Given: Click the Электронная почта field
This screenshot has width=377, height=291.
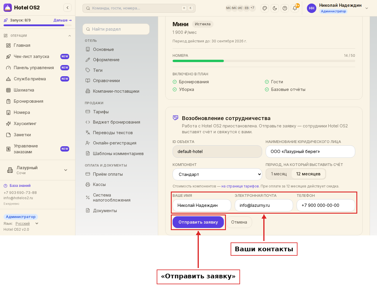Looking at the screenshot, I should coord(264,205).
